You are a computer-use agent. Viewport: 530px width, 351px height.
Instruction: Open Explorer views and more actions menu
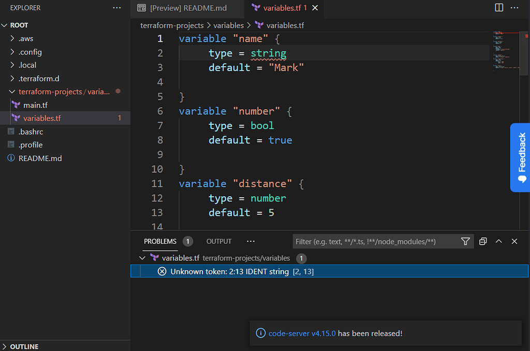tap(117, 8)
